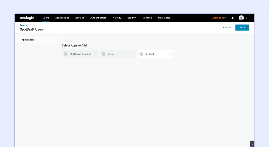
Task: Click the OneLogin logo
Action: pyautogui.click(x=27, y=18)
